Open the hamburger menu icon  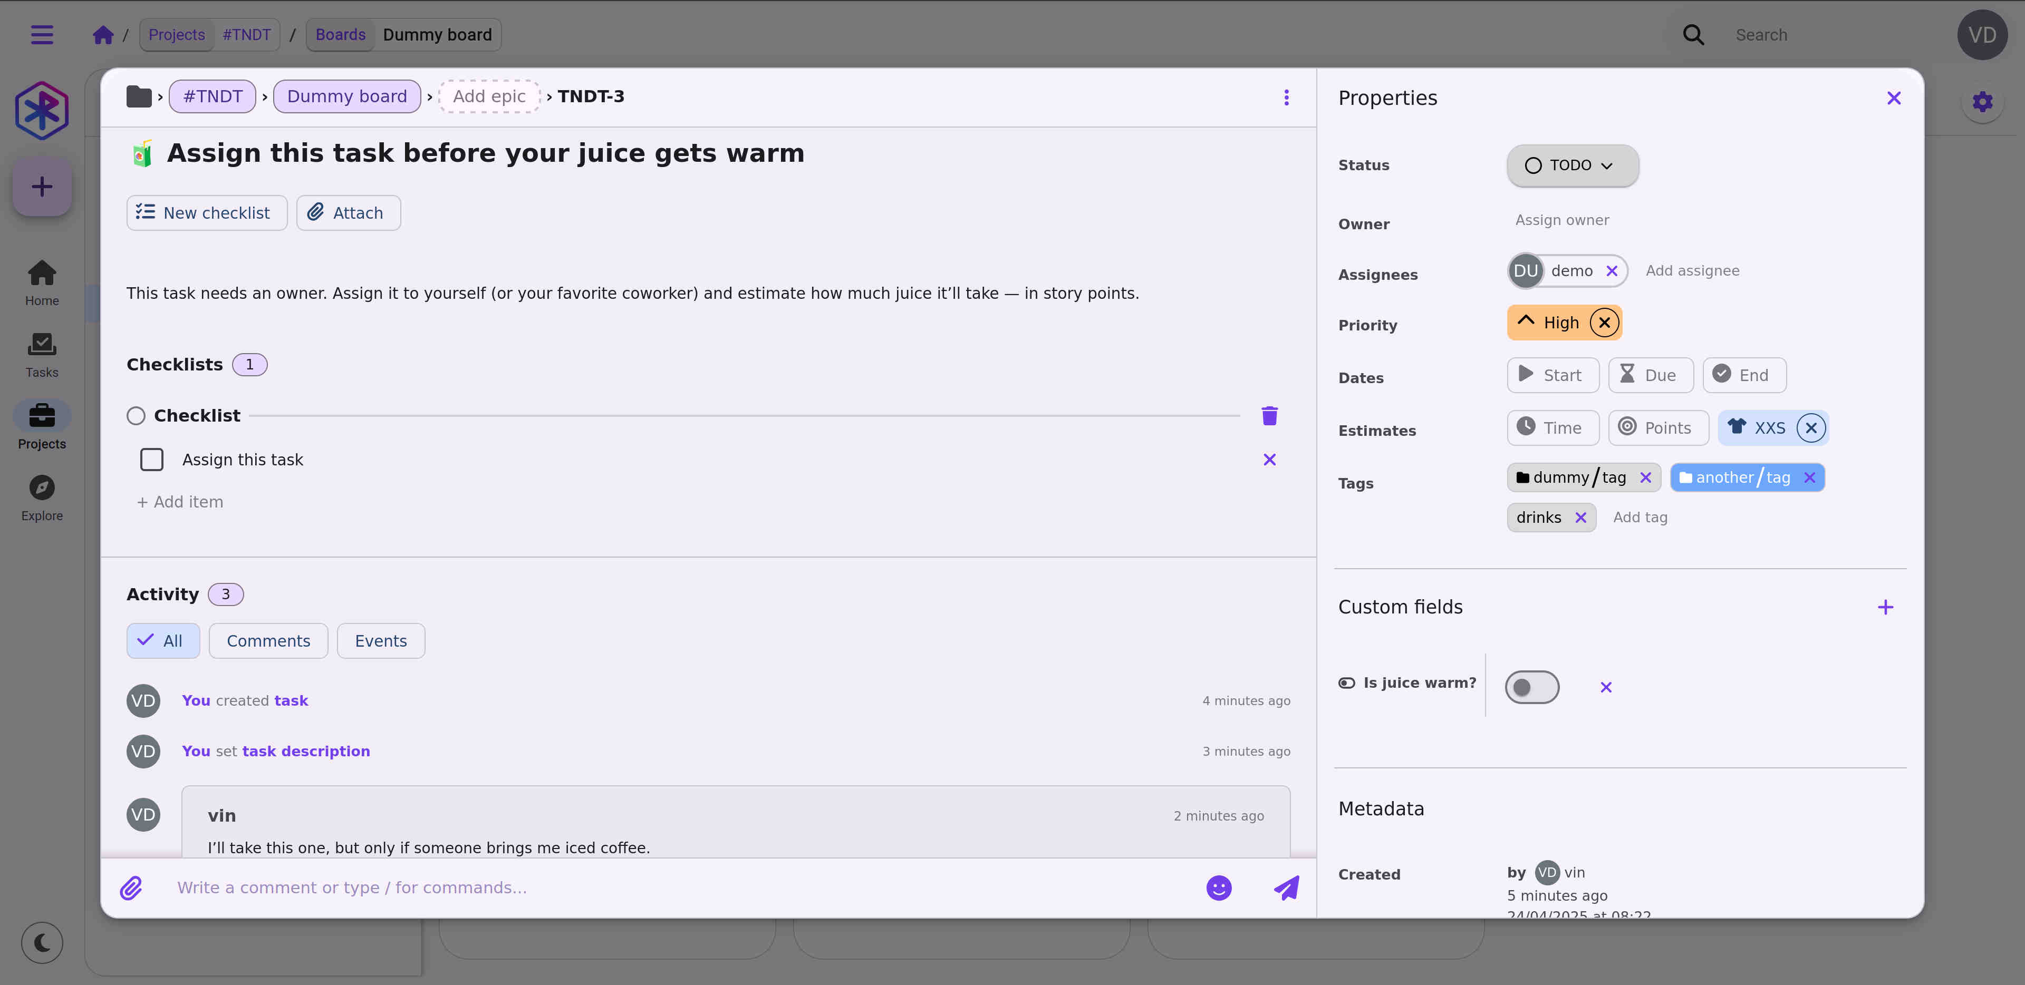coord(42,35)
